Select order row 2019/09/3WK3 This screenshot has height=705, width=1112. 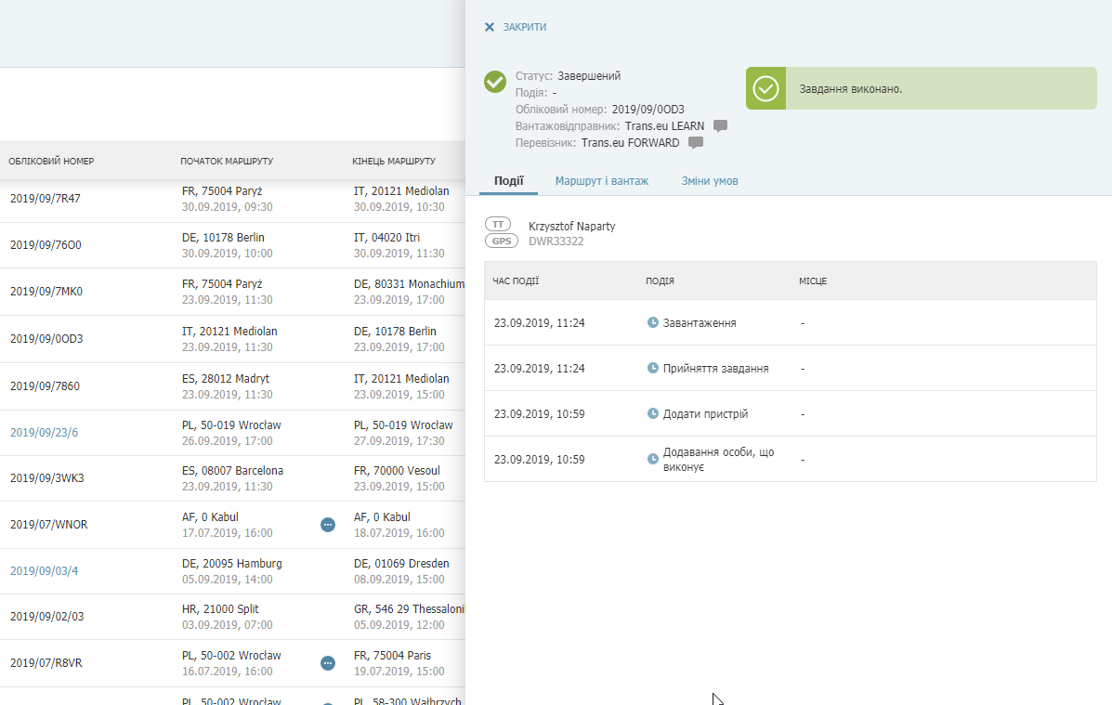coord(232,478)
